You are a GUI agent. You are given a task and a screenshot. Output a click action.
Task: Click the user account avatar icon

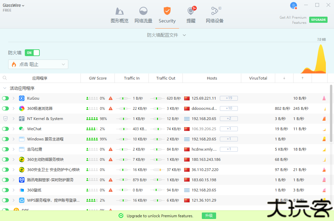294,5
